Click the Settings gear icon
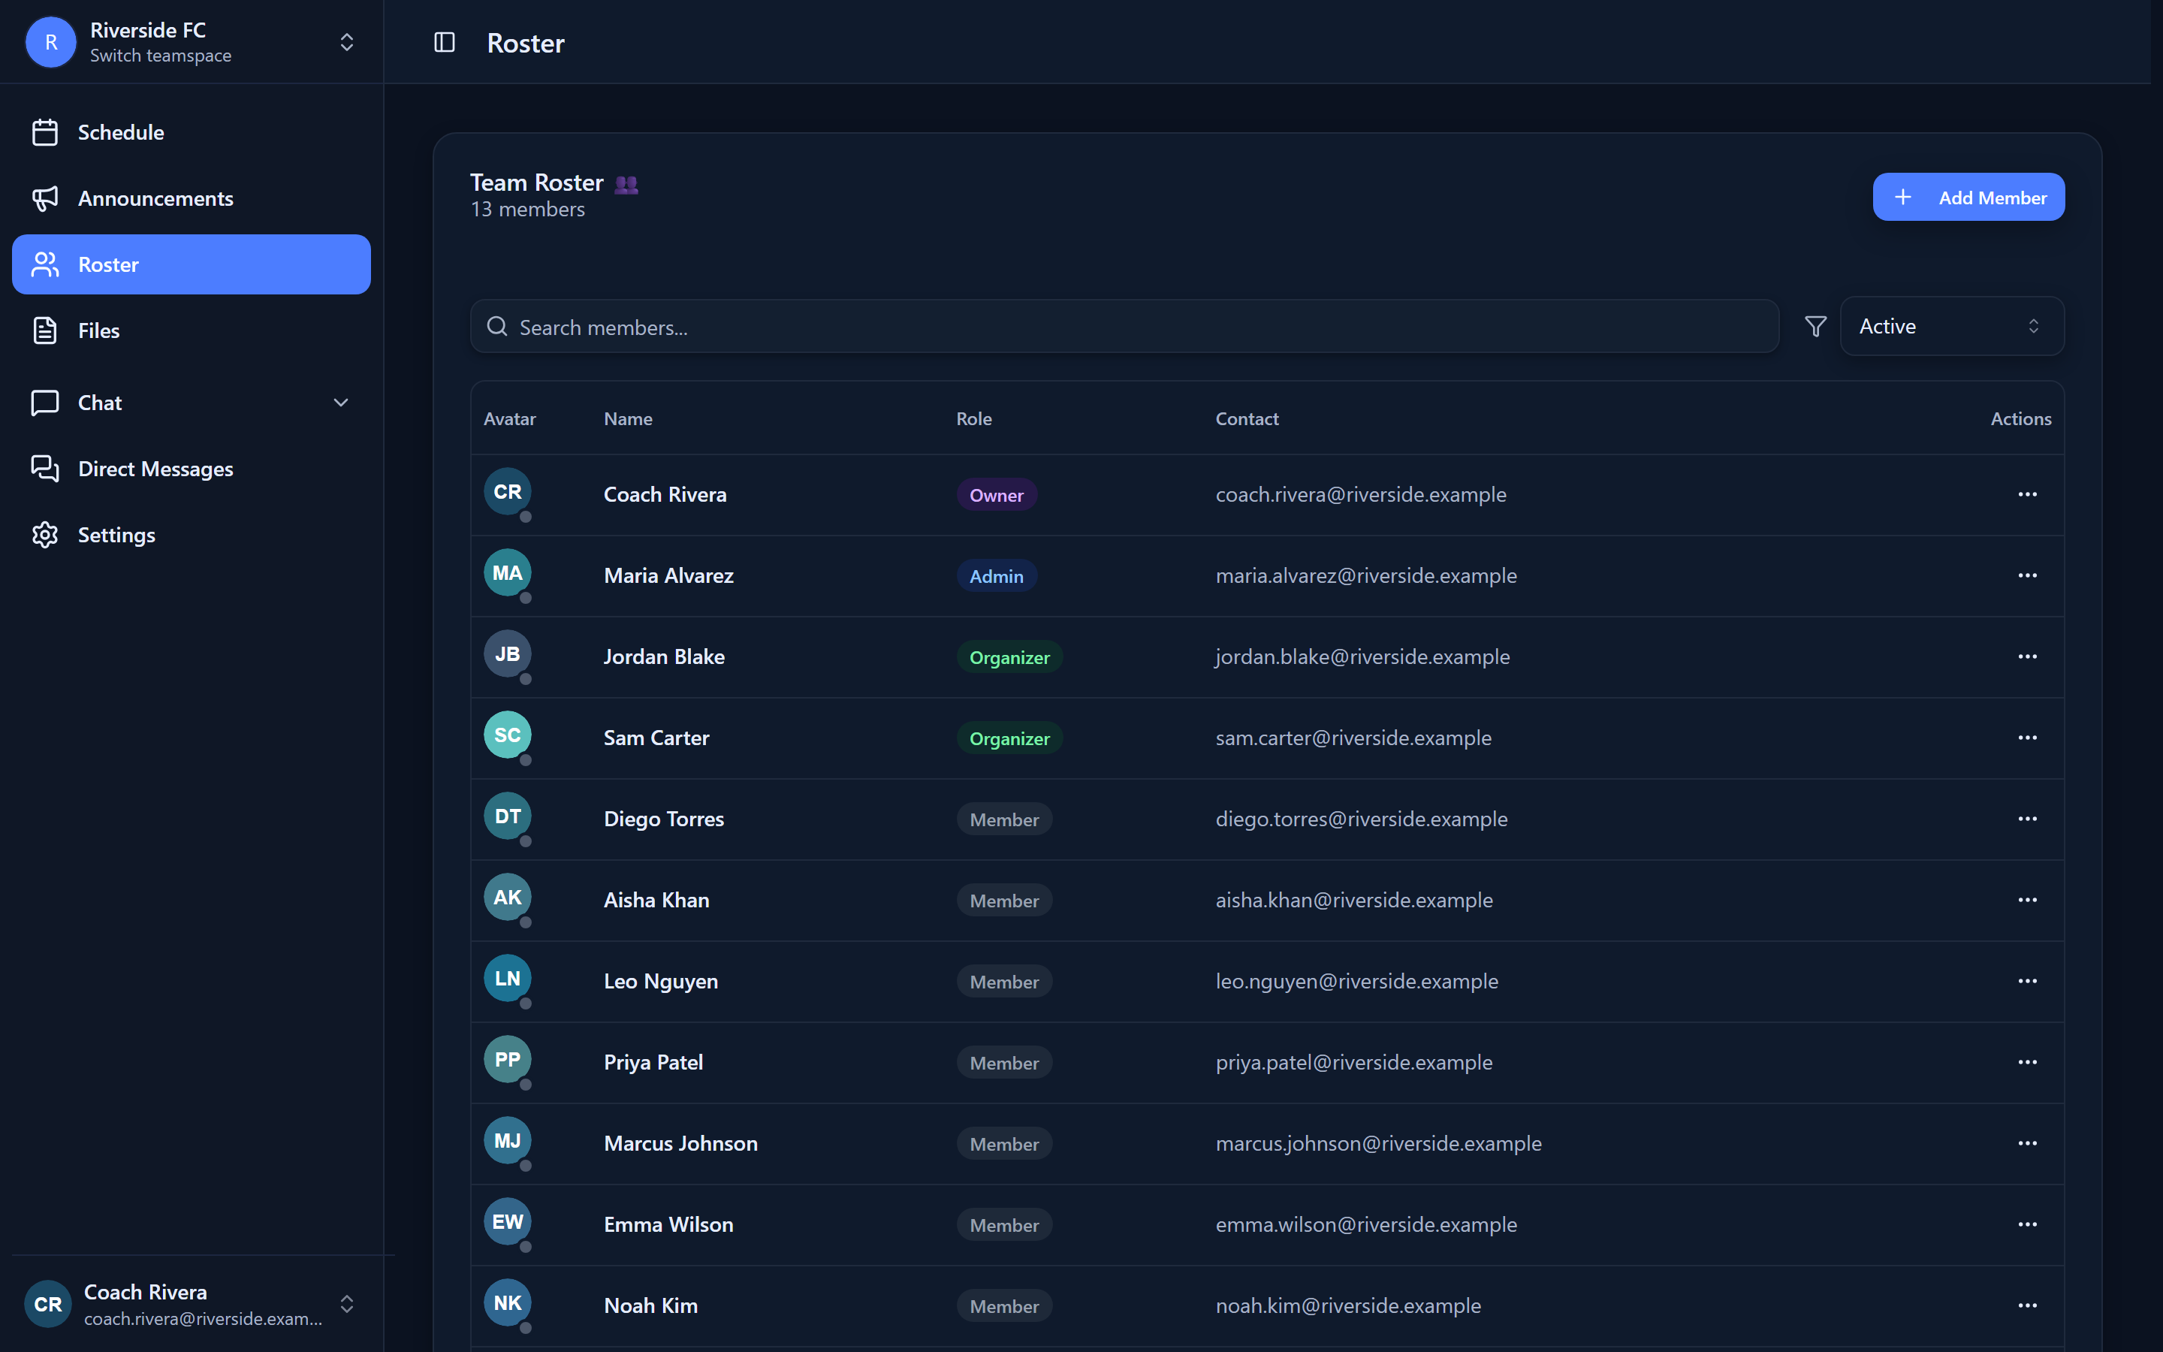The width and height of the screenshot is (2163, 1352). (45, 535)
